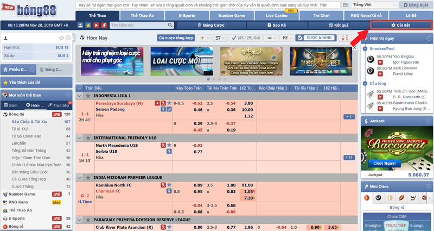
Task: Click the S icon beside Serbia U18
Action: 169,152
